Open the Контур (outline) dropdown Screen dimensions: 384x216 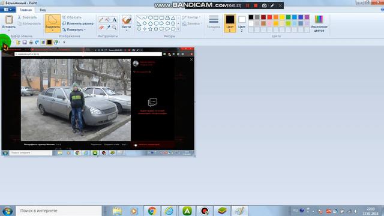191,17
